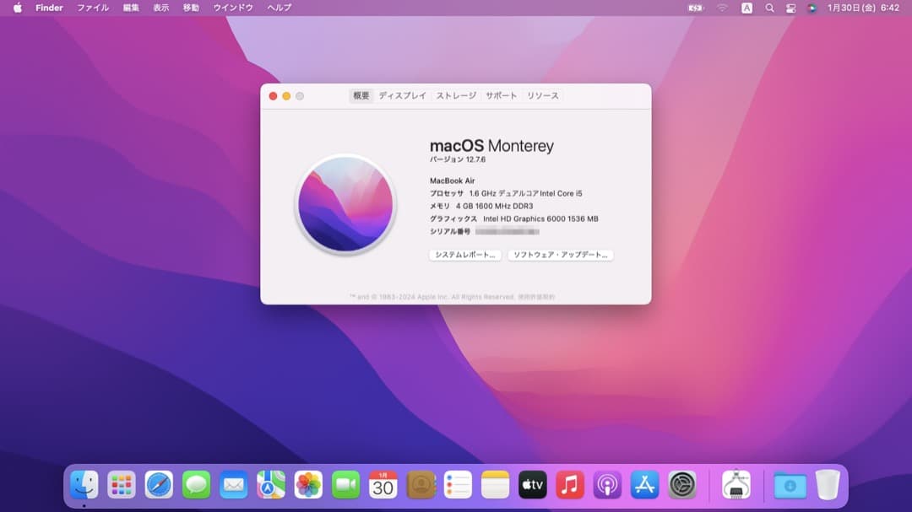
Task: Launch Podcasts from the Dock
Action: (606, 485)
